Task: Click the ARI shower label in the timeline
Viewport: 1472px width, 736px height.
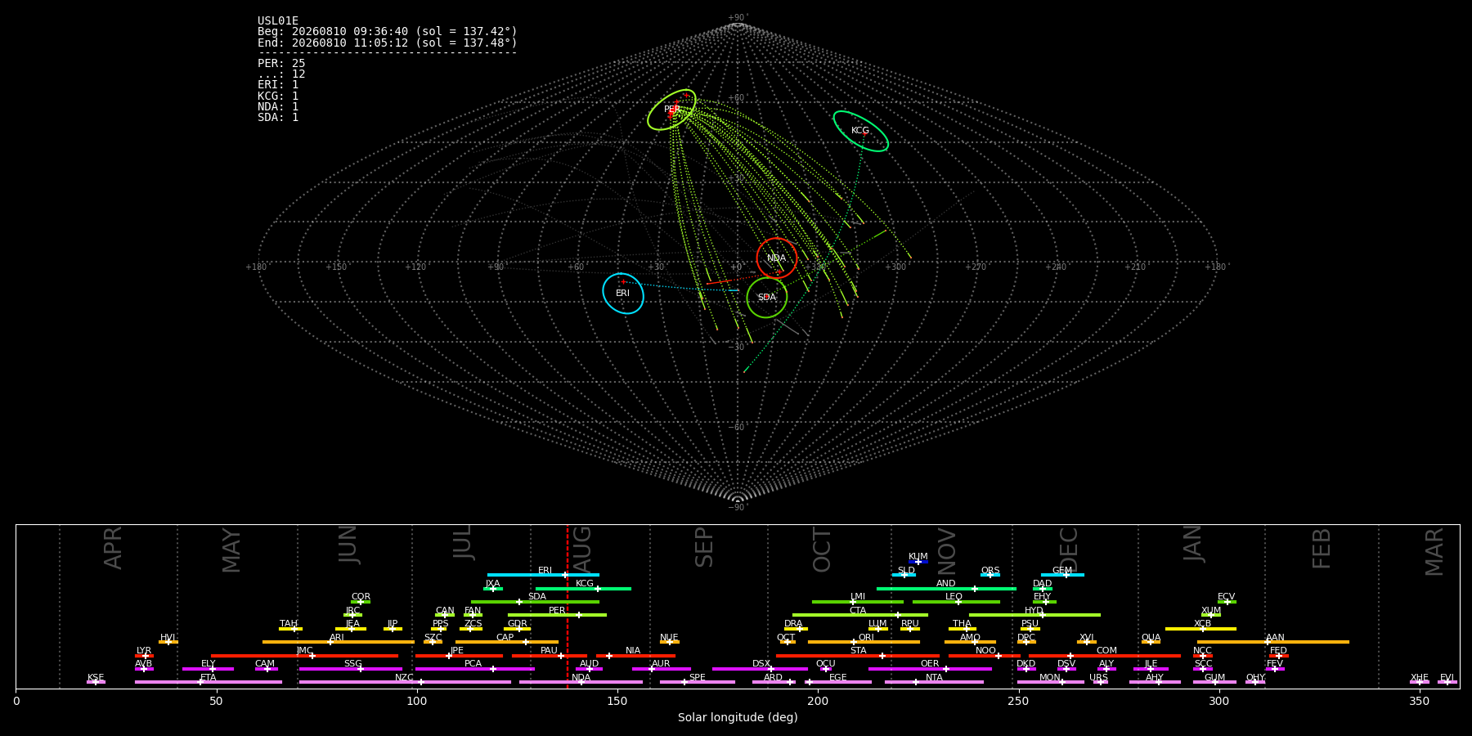Action: click(337, 638)
